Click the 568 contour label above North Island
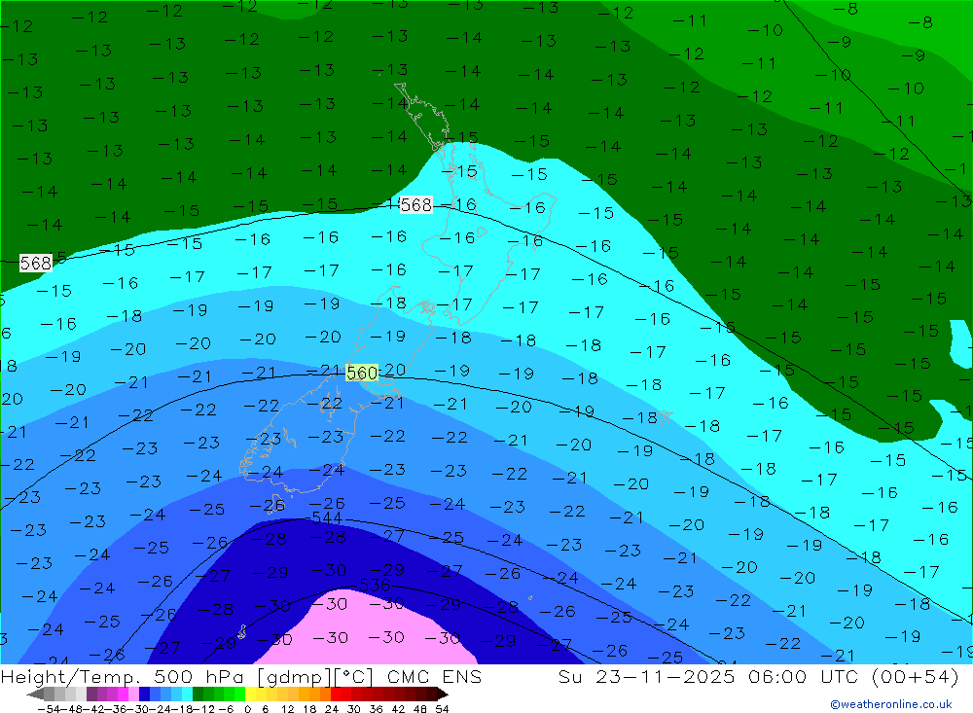The height and width of the screenshot is (713, 973). pos(415,205)
